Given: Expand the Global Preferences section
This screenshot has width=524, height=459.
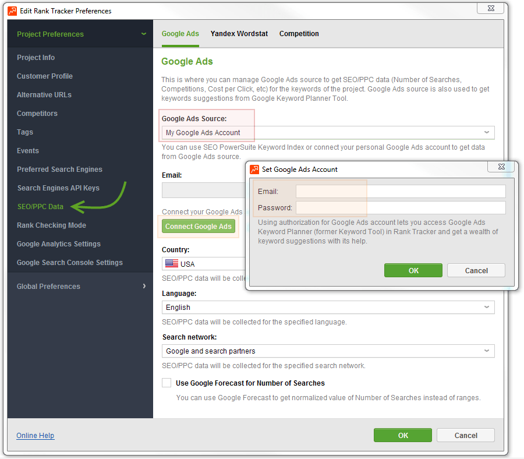Looking at the screenshot, I should 144,286.
